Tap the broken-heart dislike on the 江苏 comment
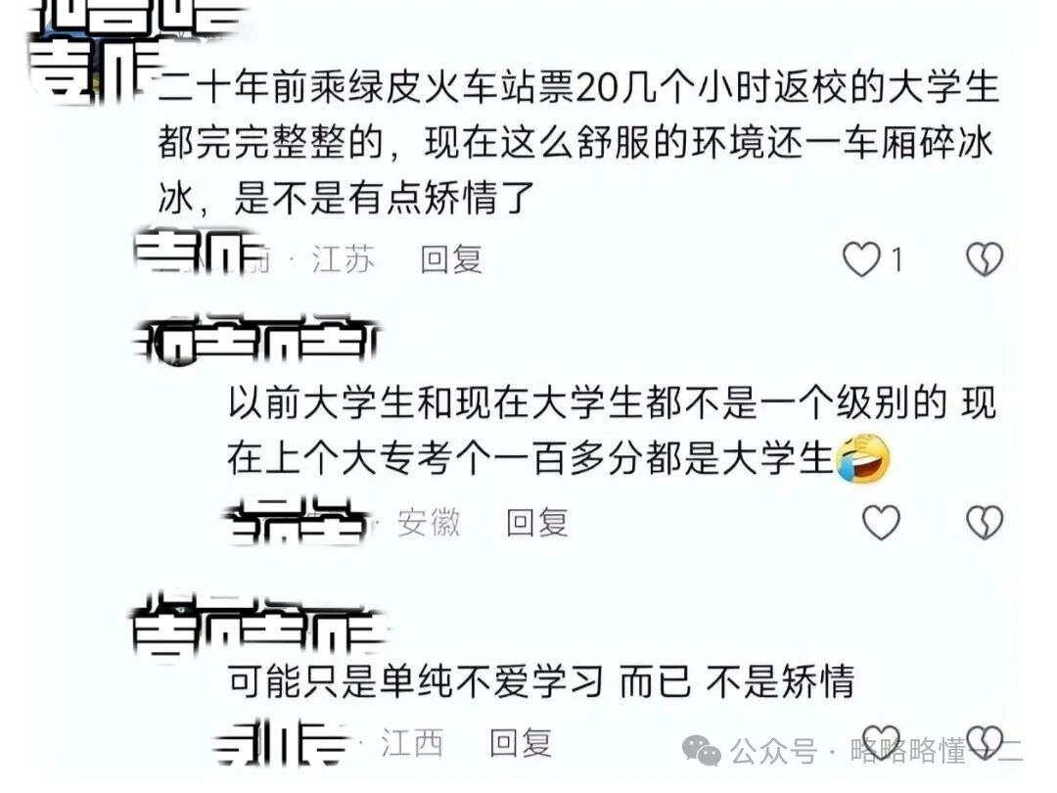1057x793 pixels. (x=985, y=259)
